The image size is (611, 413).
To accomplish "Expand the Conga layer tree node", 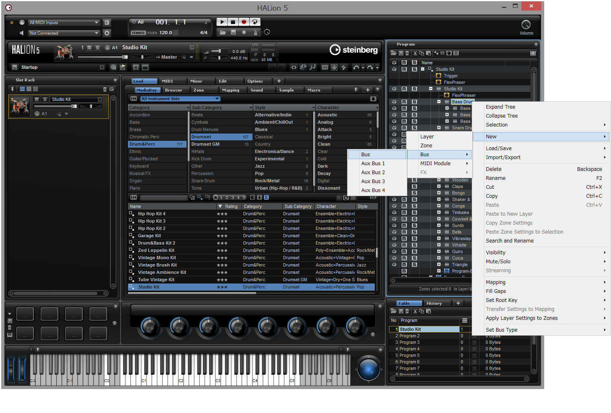I will tap(439, 206).
